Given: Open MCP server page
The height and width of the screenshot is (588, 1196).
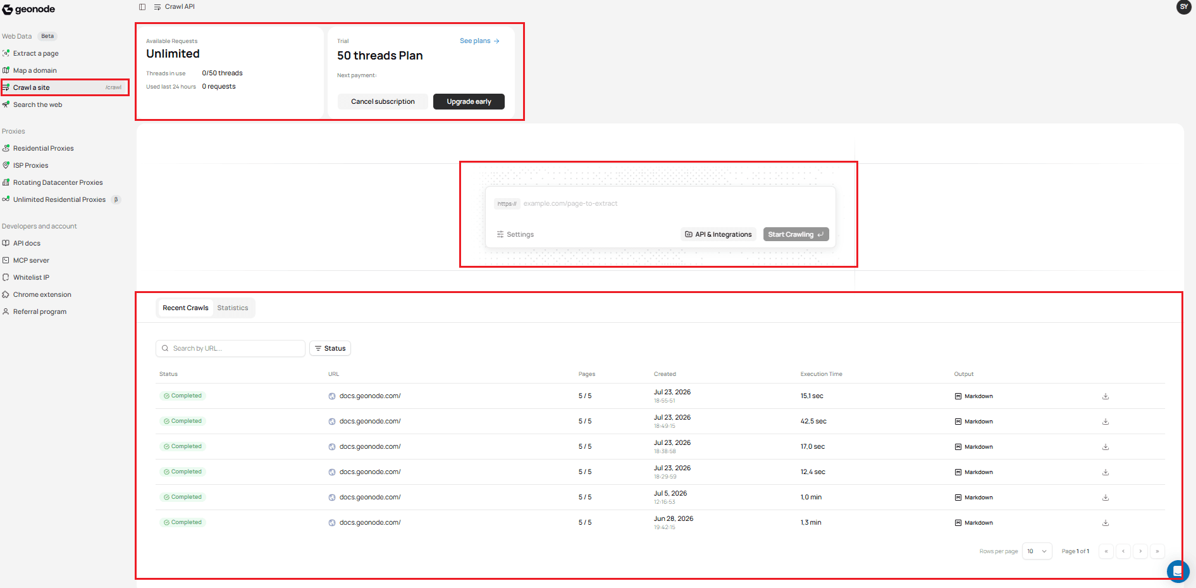Looking at the screenshot, I should coord(31,260).
